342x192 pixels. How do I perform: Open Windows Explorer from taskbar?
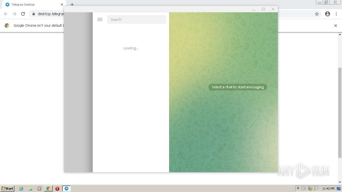click(x=30, y=189)
